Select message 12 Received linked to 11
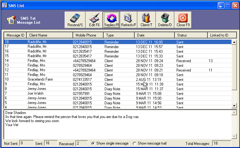This screenshot has width=240, height=148. click(118, 70)
